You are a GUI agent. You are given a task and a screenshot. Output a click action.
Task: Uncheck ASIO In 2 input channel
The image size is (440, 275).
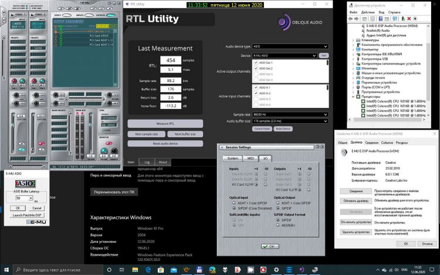pyautogui.click(x=256, y=93)
